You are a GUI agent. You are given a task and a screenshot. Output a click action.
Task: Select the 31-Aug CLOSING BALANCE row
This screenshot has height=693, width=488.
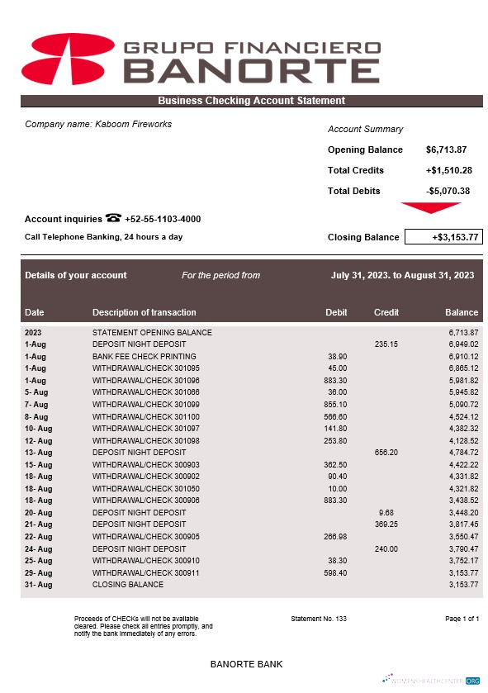click(x=252, y=584)
